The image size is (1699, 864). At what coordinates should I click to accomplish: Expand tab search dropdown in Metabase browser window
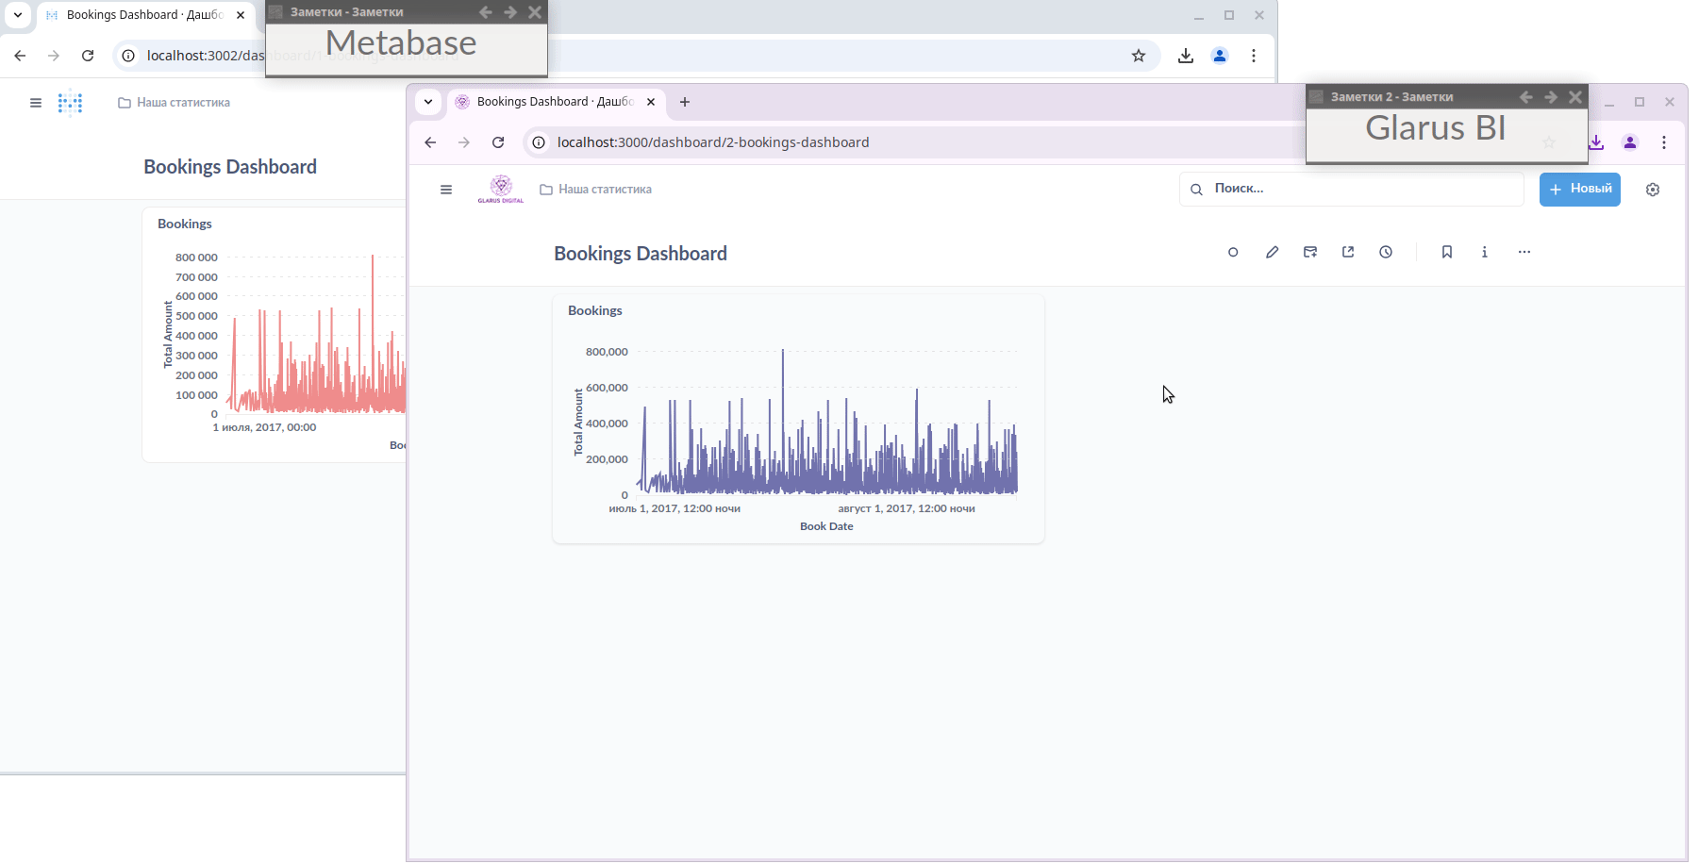pos(18,15)
